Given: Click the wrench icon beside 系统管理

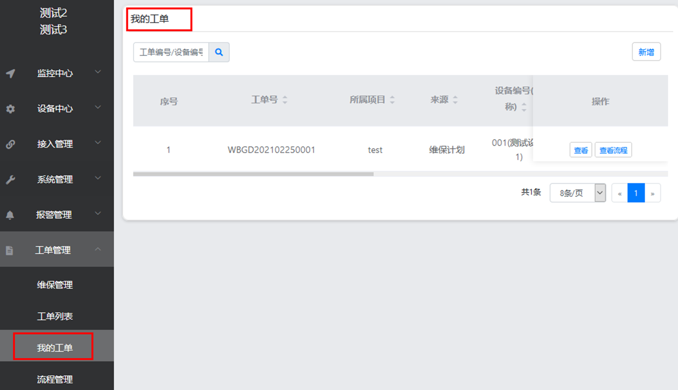Looking at the screenshot, I should tap(10, 179).
